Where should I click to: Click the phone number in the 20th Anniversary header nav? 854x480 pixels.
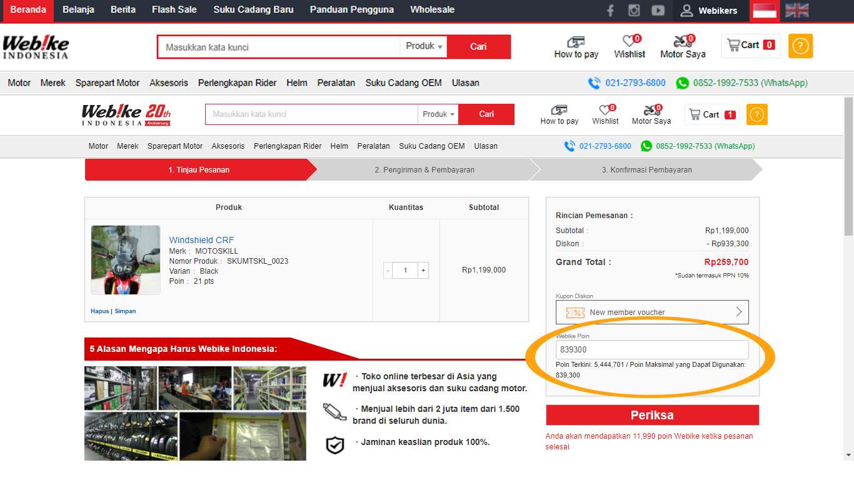pos(598,146)
